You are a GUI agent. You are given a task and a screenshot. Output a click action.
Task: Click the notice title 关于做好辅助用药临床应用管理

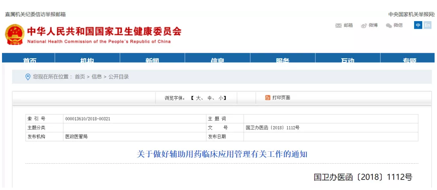click(222, 154)
